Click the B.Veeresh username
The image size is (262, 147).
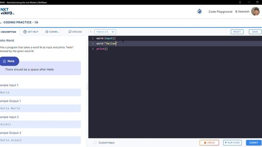tap(242, 11)
